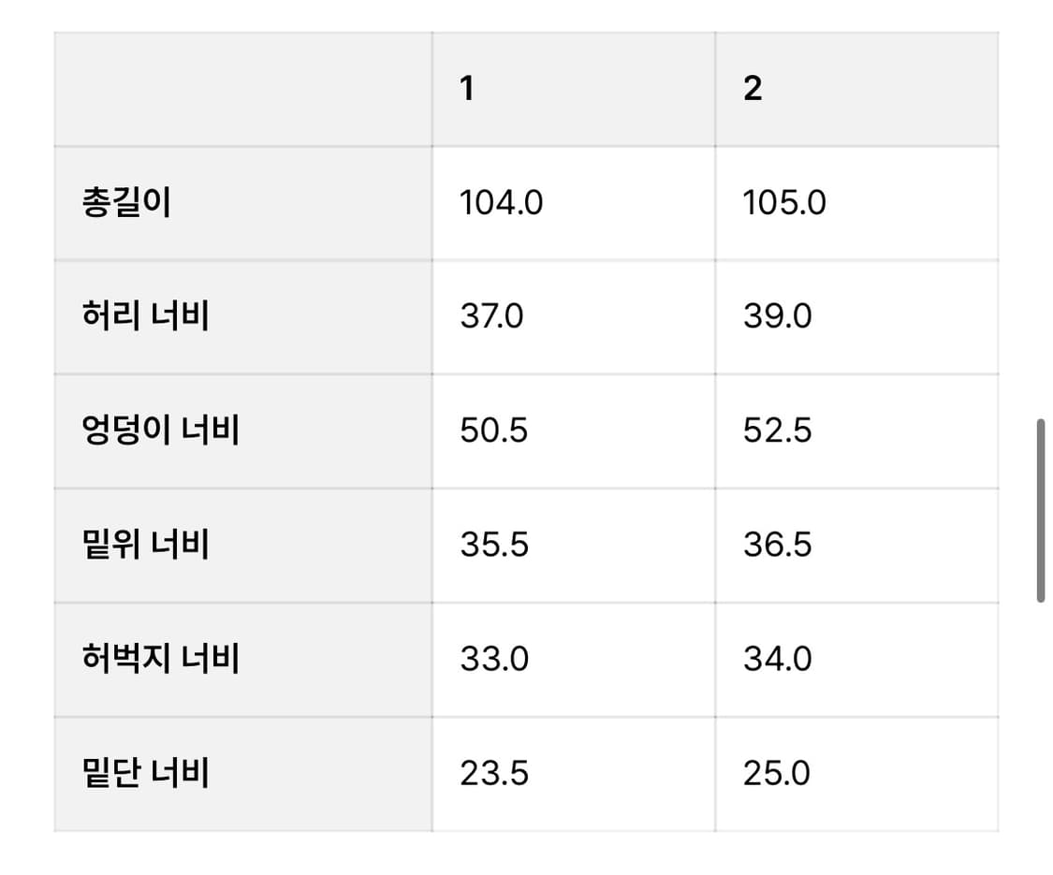
Task: Click the 33.0 thigh width value
Action: coord(493,660)
